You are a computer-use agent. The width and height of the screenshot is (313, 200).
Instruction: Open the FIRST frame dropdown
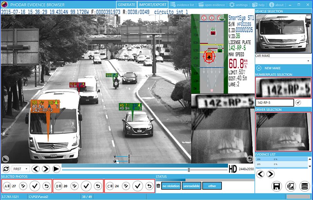[21, 169]
